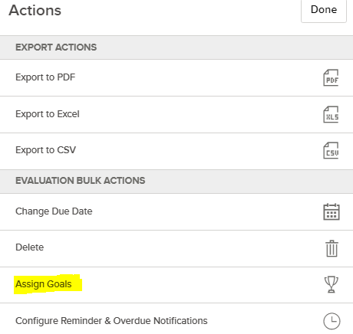This screenshot has width=353, height=334.
Task: Click empty space in the Delete row
Action: pos(179,248)
